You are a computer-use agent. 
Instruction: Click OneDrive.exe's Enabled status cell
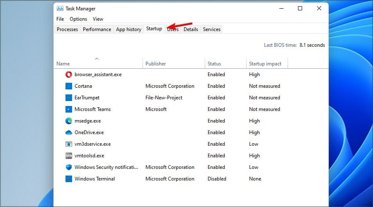[216, 132]
